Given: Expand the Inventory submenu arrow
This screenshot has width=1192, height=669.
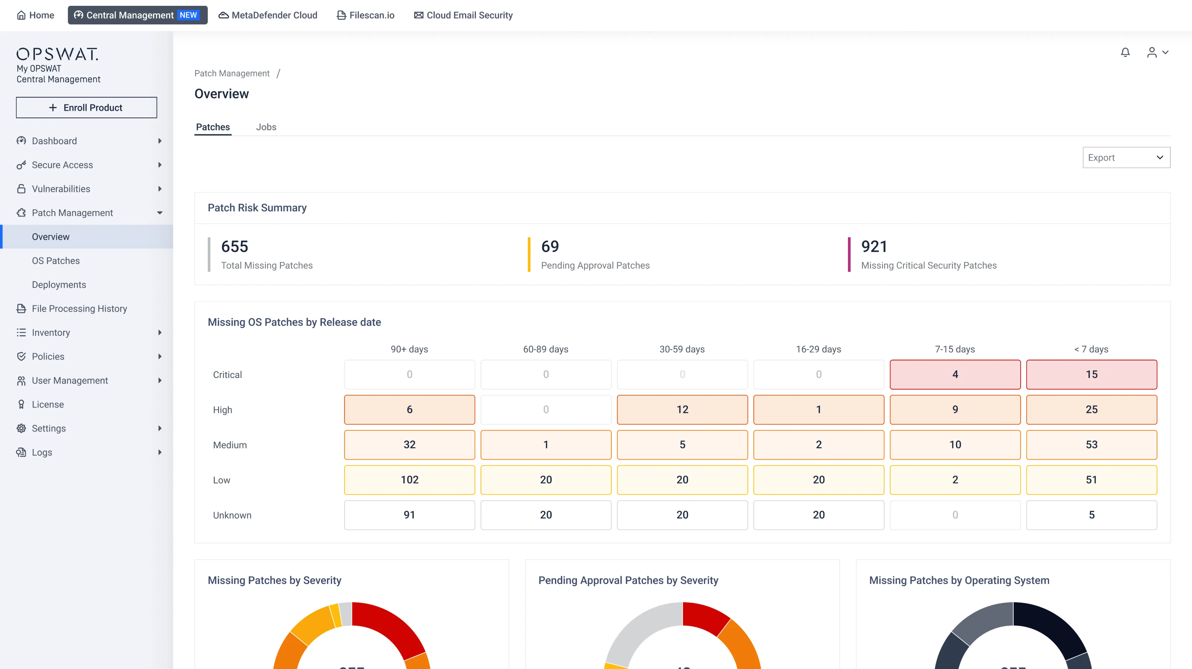Looking at the screenshot, I should [160, 332].
